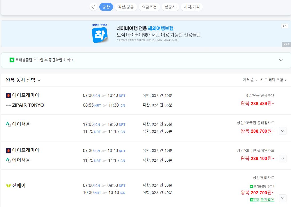Click 성인/모든 결제수단 label
The image size is (291, 207).
point(259,95)
